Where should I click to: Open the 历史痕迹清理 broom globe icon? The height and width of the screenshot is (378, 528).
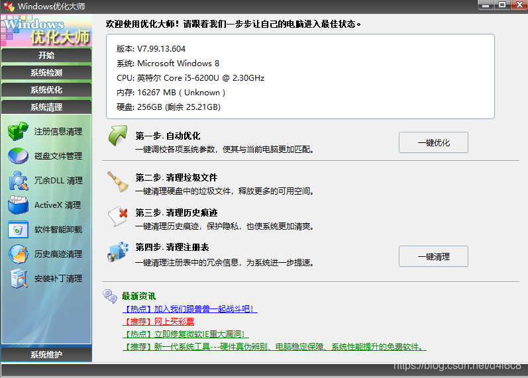pyautogui.click(x=19, y=254)
